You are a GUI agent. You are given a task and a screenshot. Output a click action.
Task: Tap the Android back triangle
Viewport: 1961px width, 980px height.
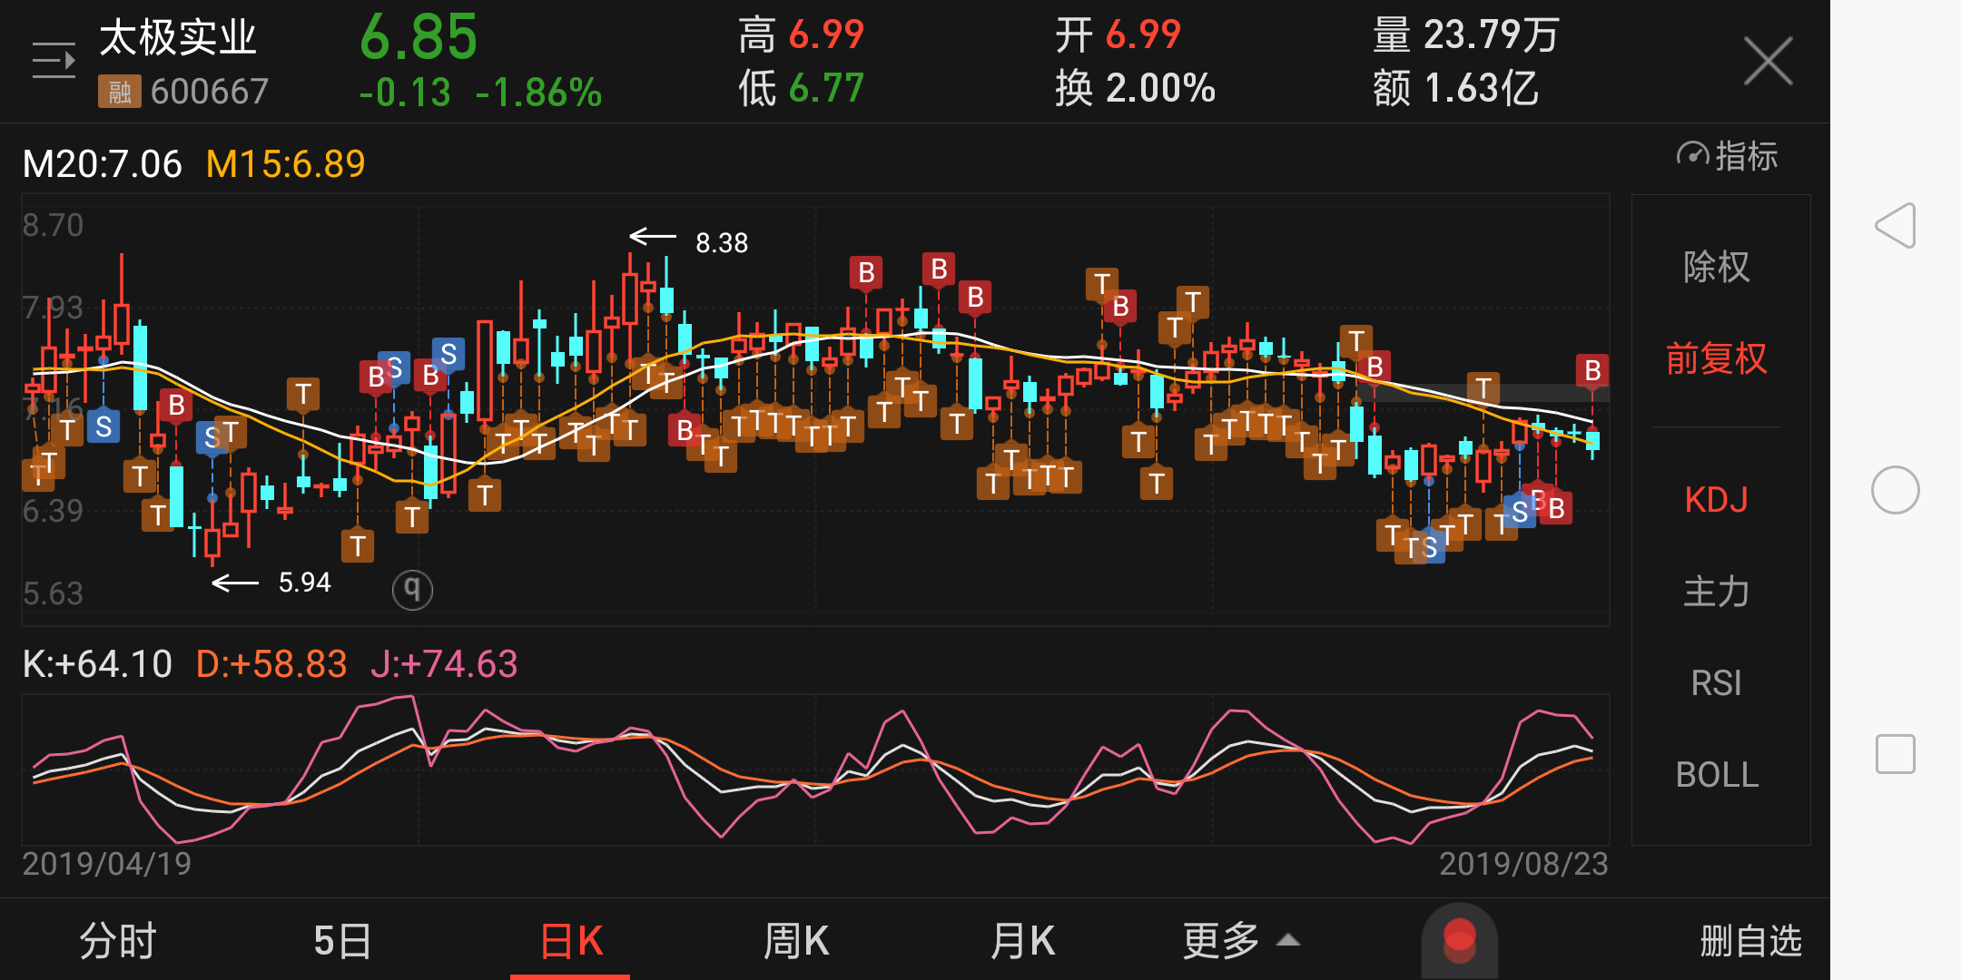1896,225
